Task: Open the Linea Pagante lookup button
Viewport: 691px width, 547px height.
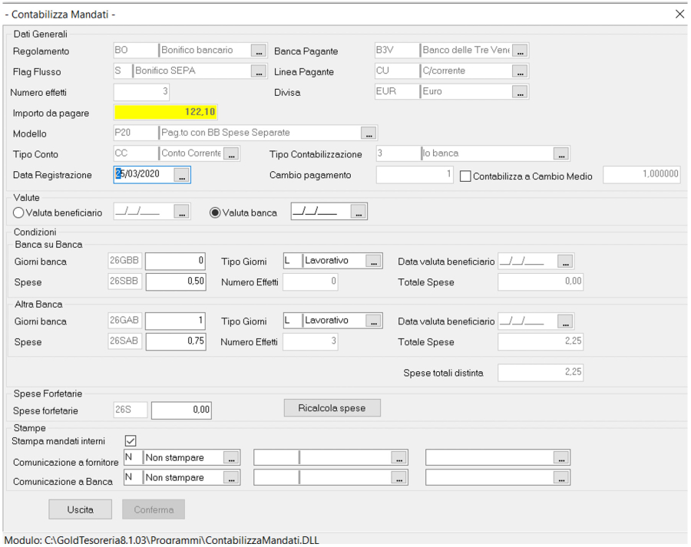Action: (x=521, y=72)
